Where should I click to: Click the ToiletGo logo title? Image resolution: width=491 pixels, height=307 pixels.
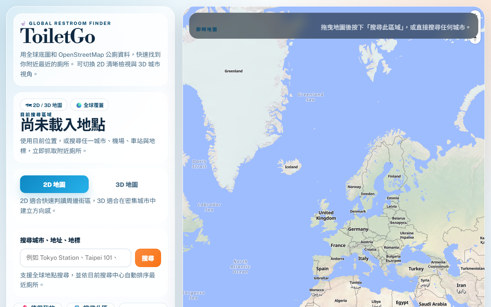click(58, 36)
